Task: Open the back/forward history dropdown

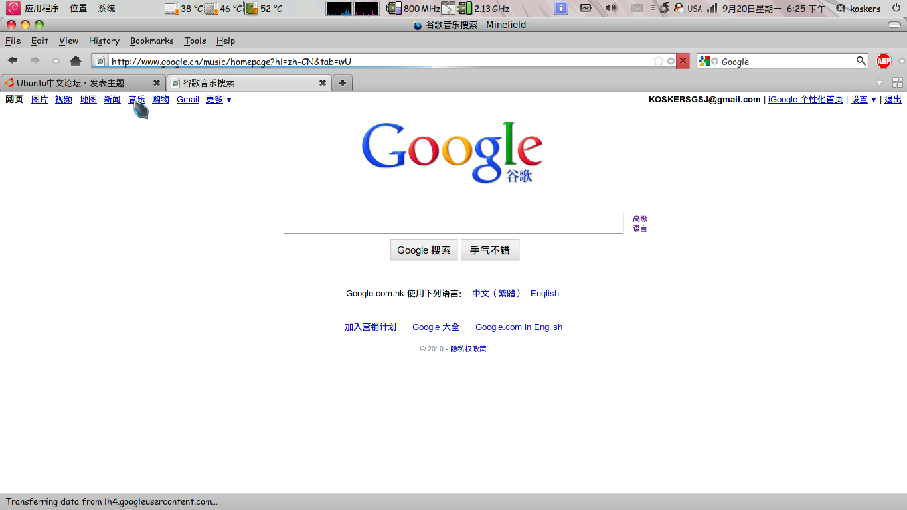Action: point(56,62)
